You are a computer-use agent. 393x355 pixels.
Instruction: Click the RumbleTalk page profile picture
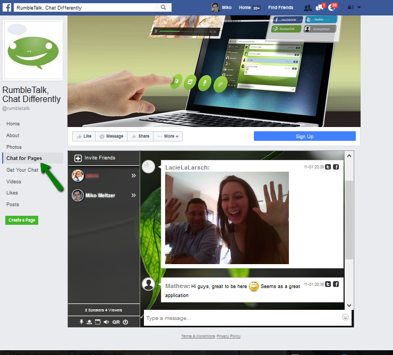(x=32, y=50)
